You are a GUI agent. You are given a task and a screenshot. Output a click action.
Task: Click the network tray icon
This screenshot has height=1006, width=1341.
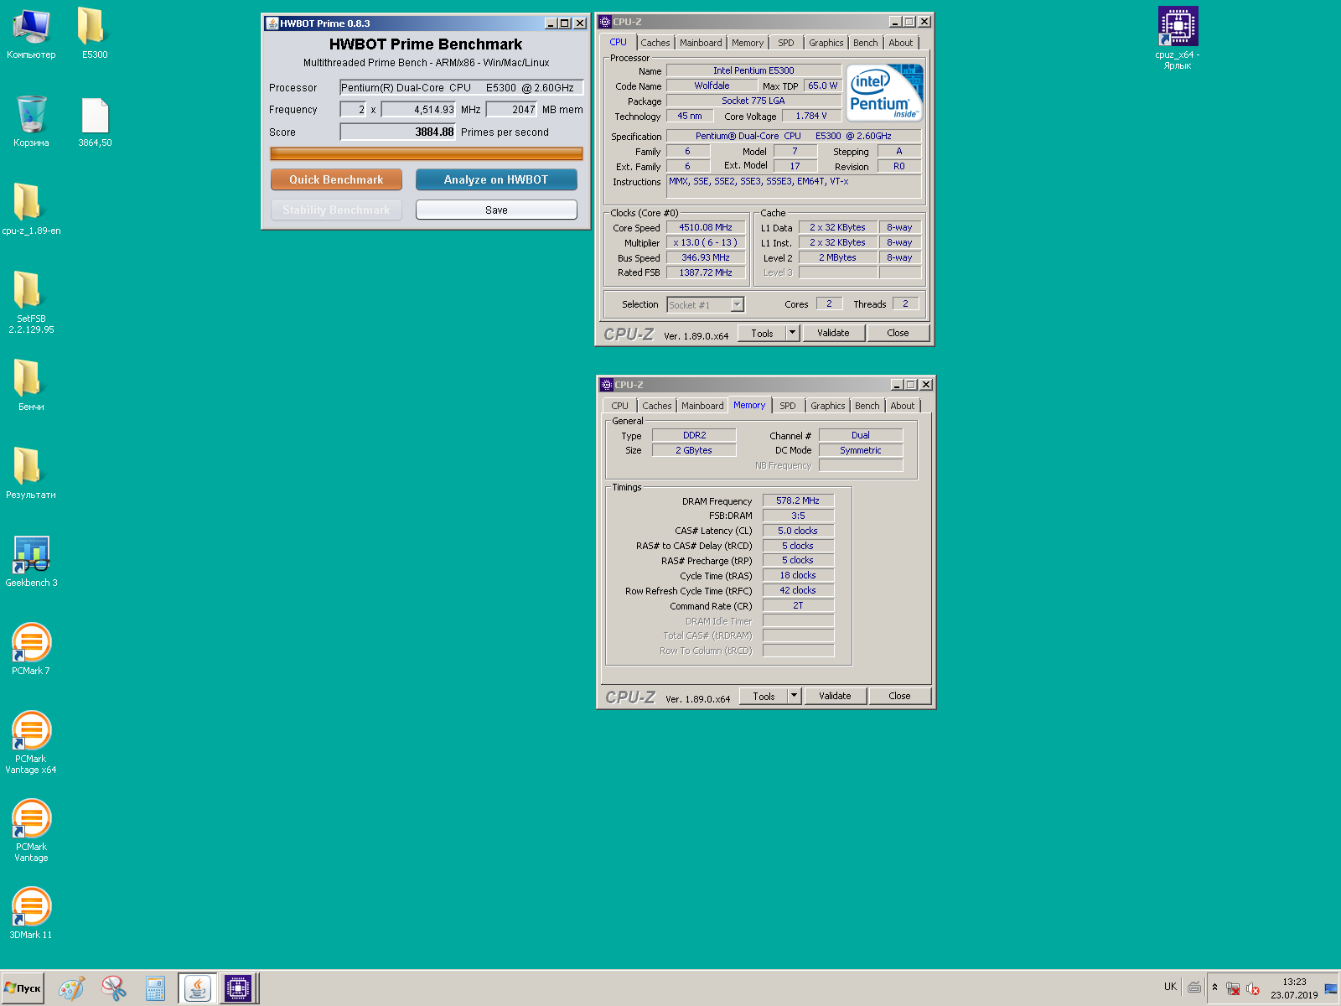pyautogui.click(x=1233, y=989)
